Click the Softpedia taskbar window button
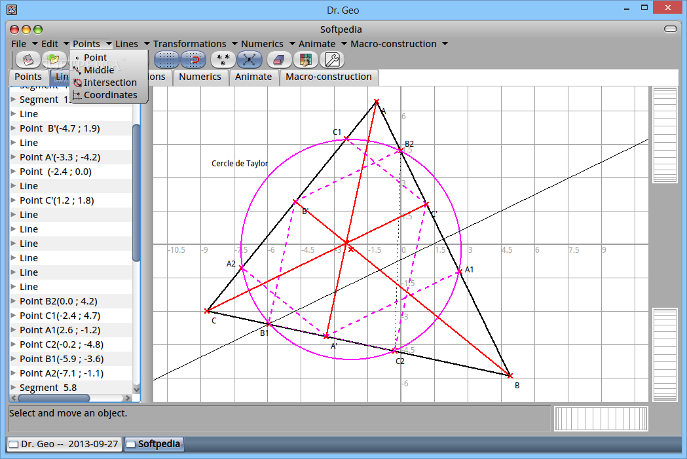Screen dimensions: 687x459 click(x=154, y=444)
